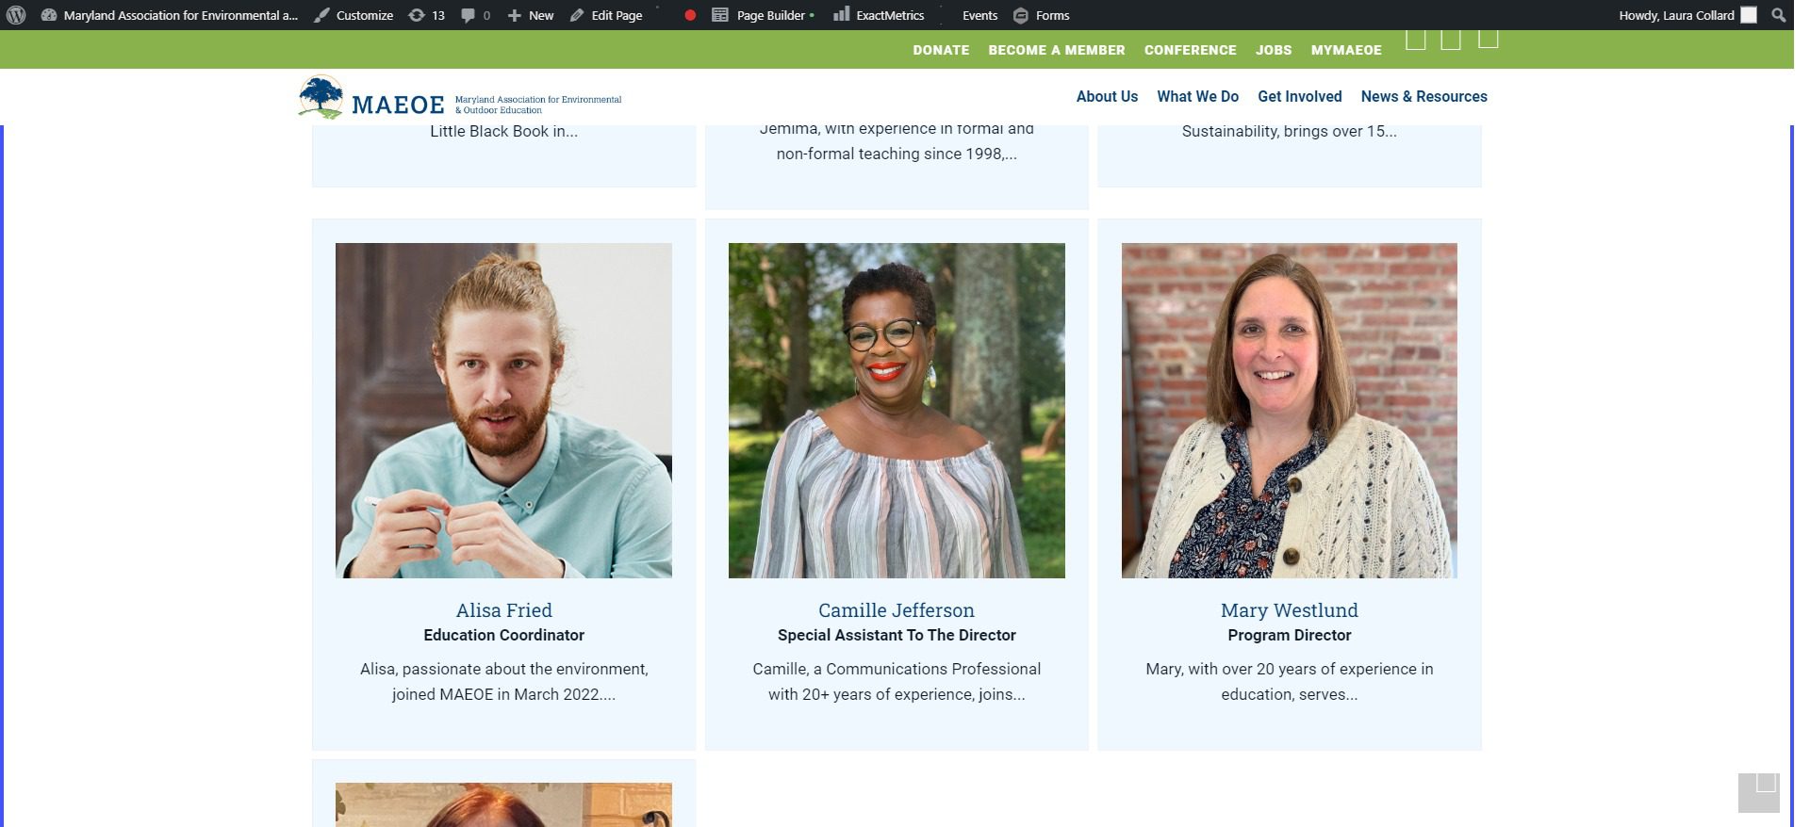Click the DONATE link
The width and height of the screenshot is (1810, 827).
coord(940,50)
